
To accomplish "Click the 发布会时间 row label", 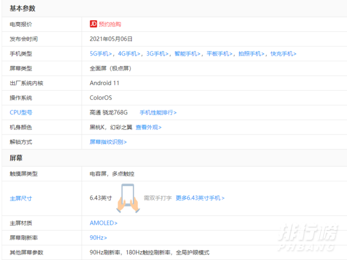I will tap(24, 39).
